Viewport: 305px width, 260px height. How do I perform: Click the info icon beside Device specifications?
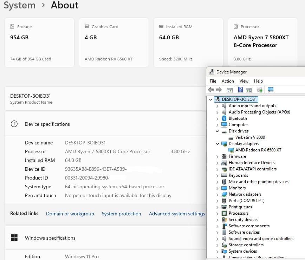(14, 124)
